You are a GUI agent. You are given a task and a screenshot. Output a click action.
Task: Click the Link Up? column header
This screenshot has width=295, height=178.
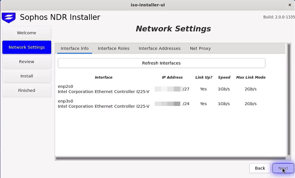[204, 77]
